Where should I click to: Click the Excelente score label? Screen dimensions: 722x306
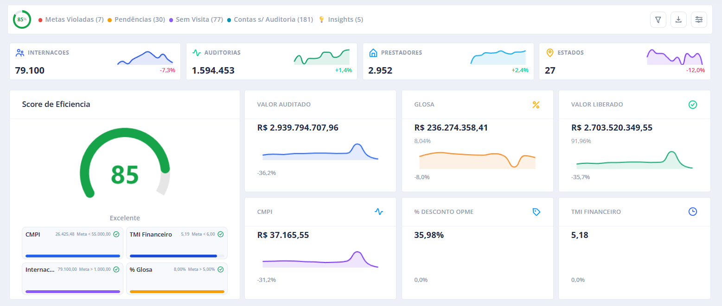tap(125, 218)
